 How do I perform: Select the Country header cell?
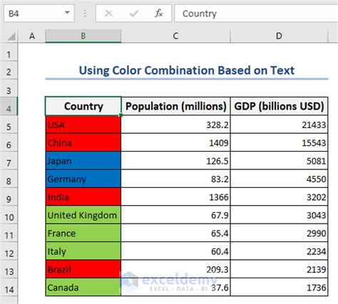tap(83, 106)
